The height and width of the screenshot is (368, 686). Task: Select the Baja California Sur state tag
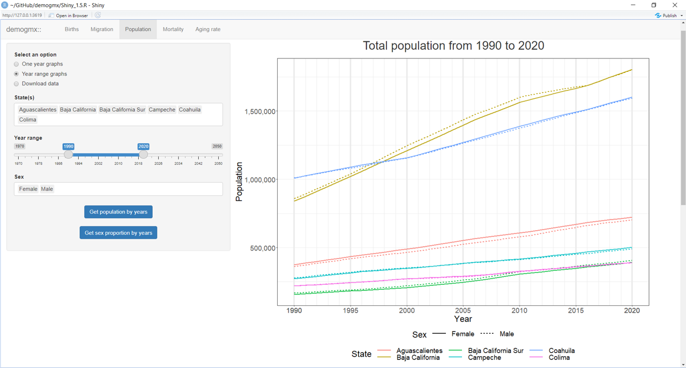coord(122,110)
